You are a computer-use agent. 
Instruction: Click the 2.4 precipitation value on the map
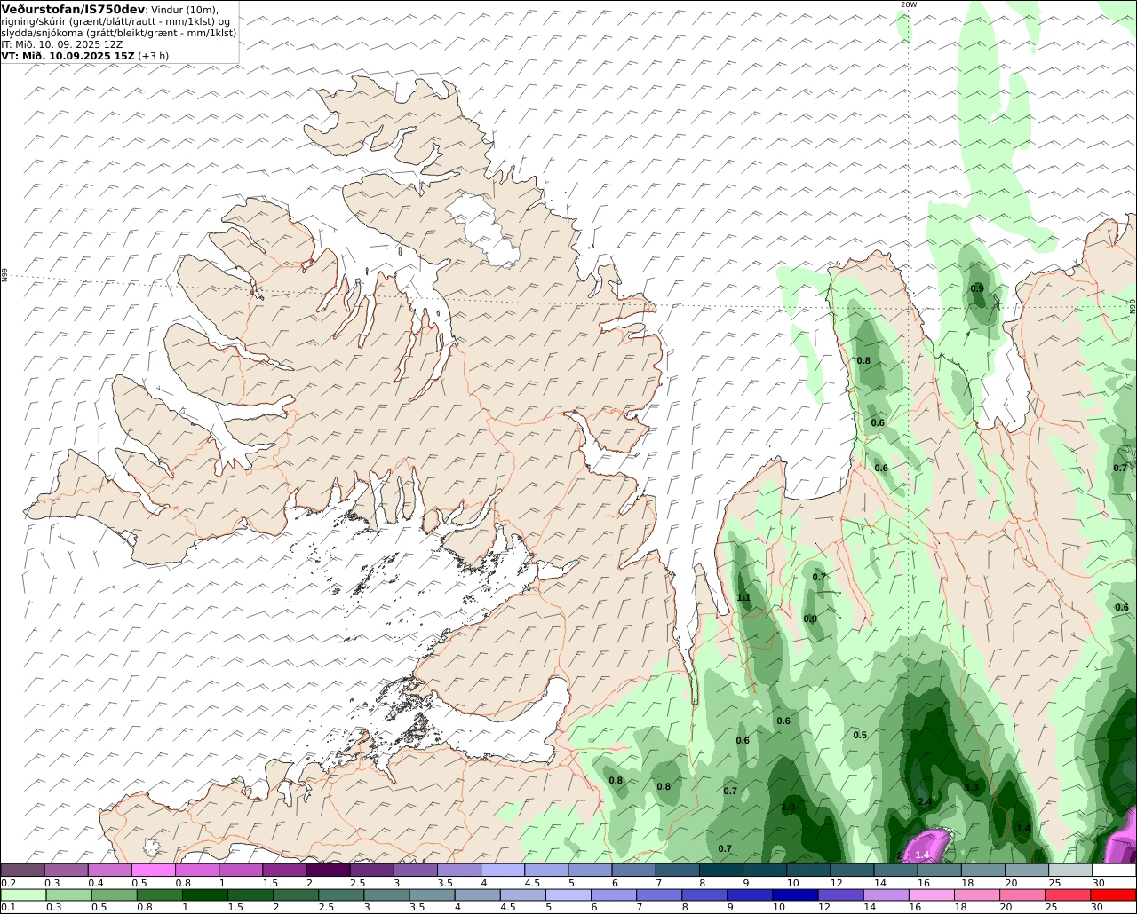926,801
